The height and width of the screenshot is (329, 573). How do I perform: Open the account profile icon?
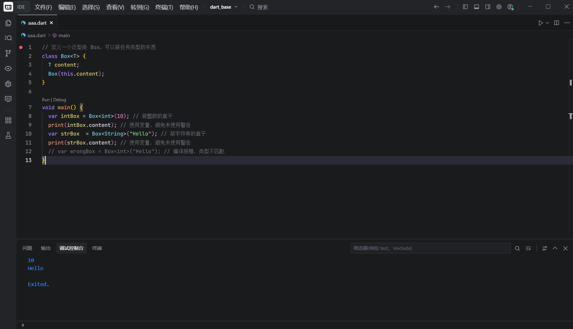[511, 7]
